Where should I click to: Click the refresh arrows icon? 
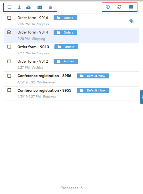tap(119, 7)
